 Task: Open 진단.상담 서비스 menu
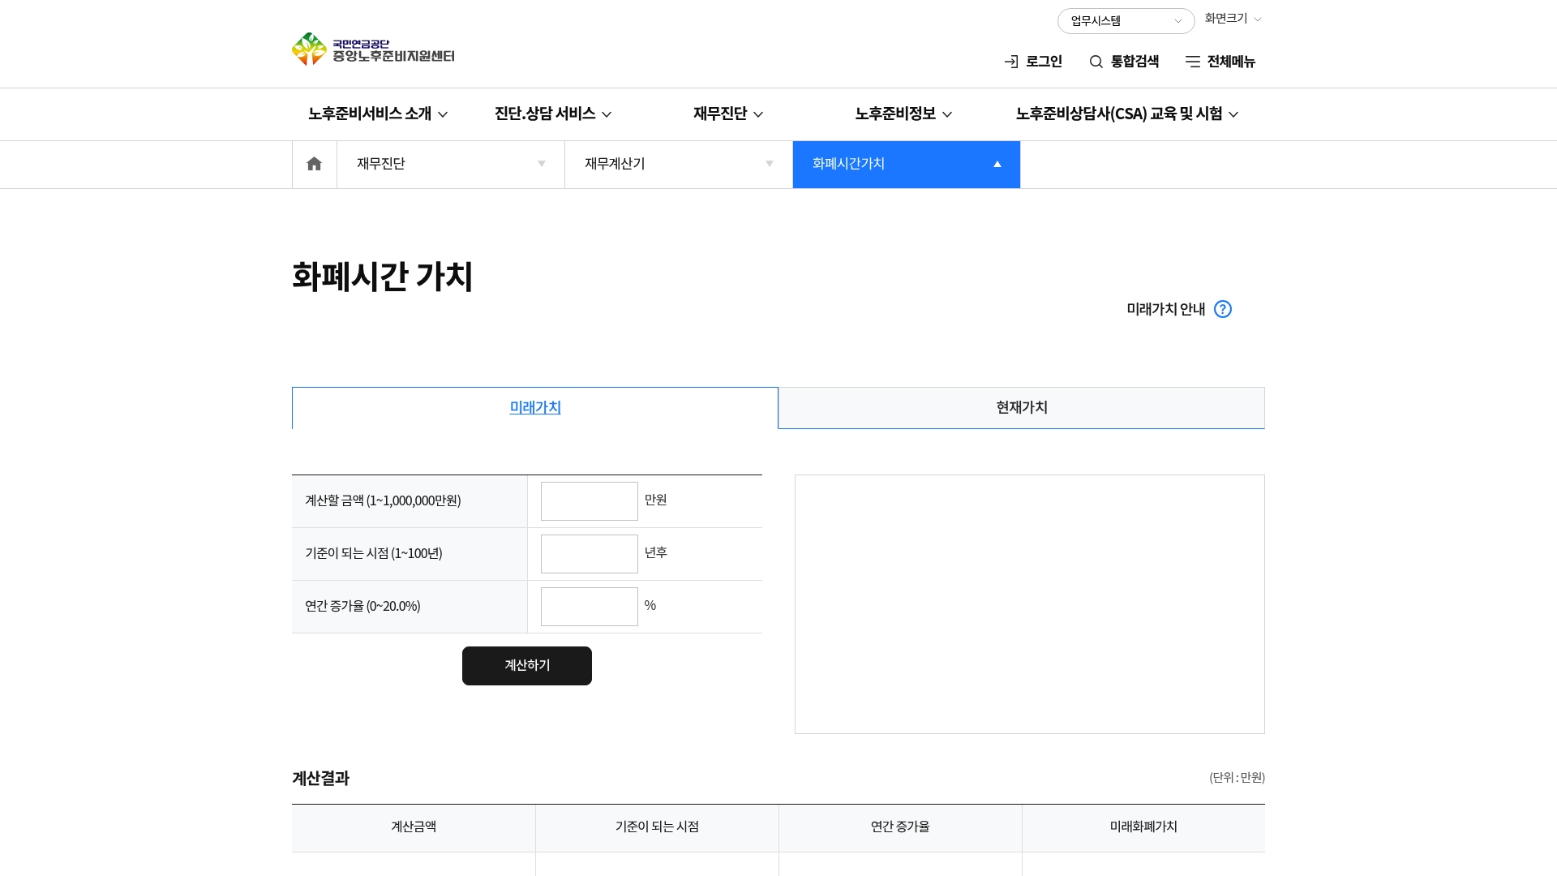pyautogui.click(x=552, y=114)
